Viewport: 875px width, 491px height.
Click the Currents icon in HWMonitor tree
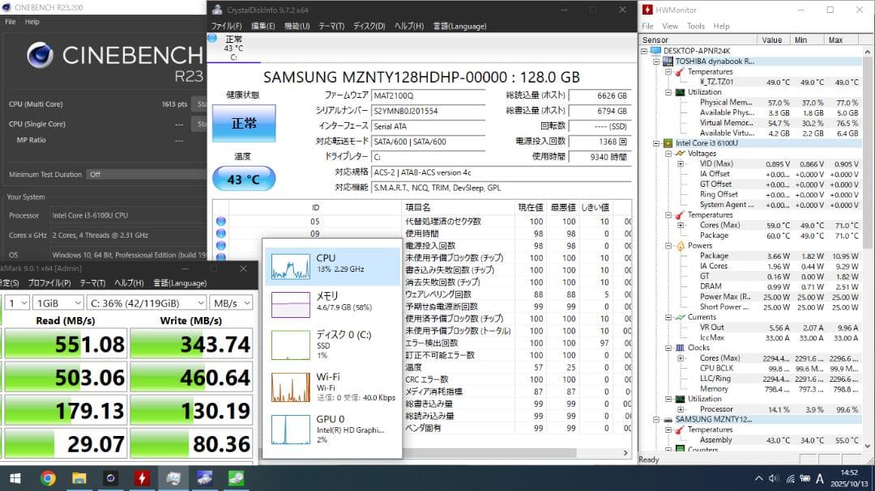pos(680,317)
